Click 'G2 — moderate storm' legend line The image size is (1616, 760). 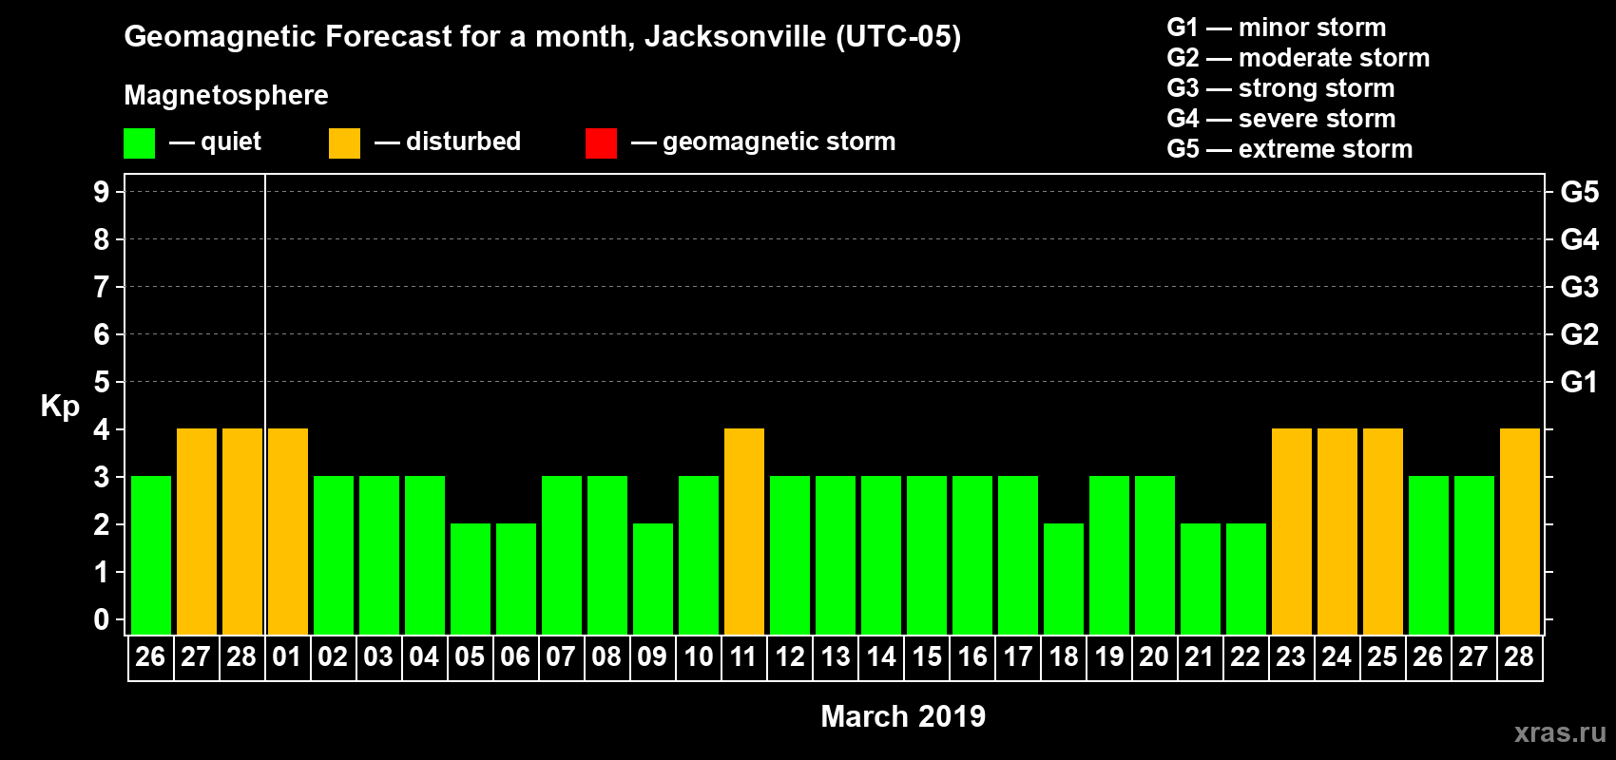(1299, 58)
